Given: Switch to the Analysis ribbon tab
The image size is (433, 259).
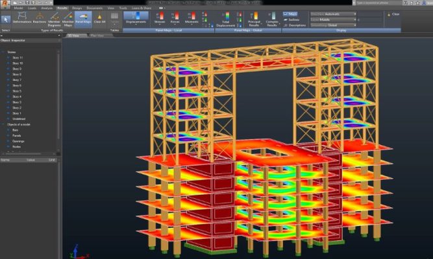Looking at the screenshot, I should coord(46,8).
